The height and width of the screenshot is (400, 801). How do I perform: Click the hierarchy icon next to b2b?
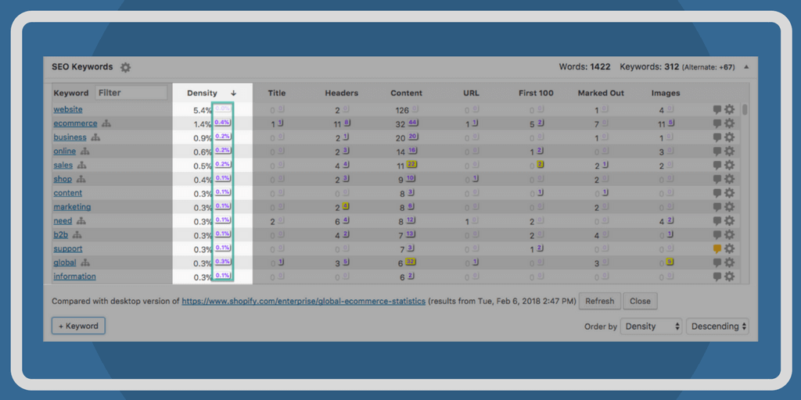[76, 235]
